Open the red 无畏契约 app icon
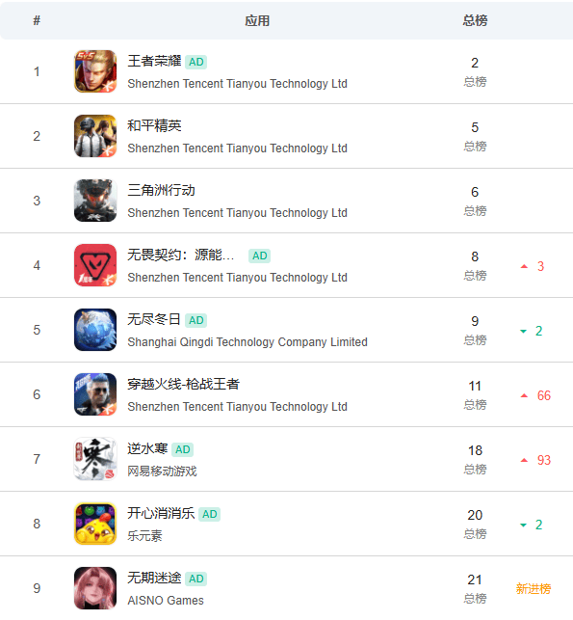573x620 pixels. point(95,265)
